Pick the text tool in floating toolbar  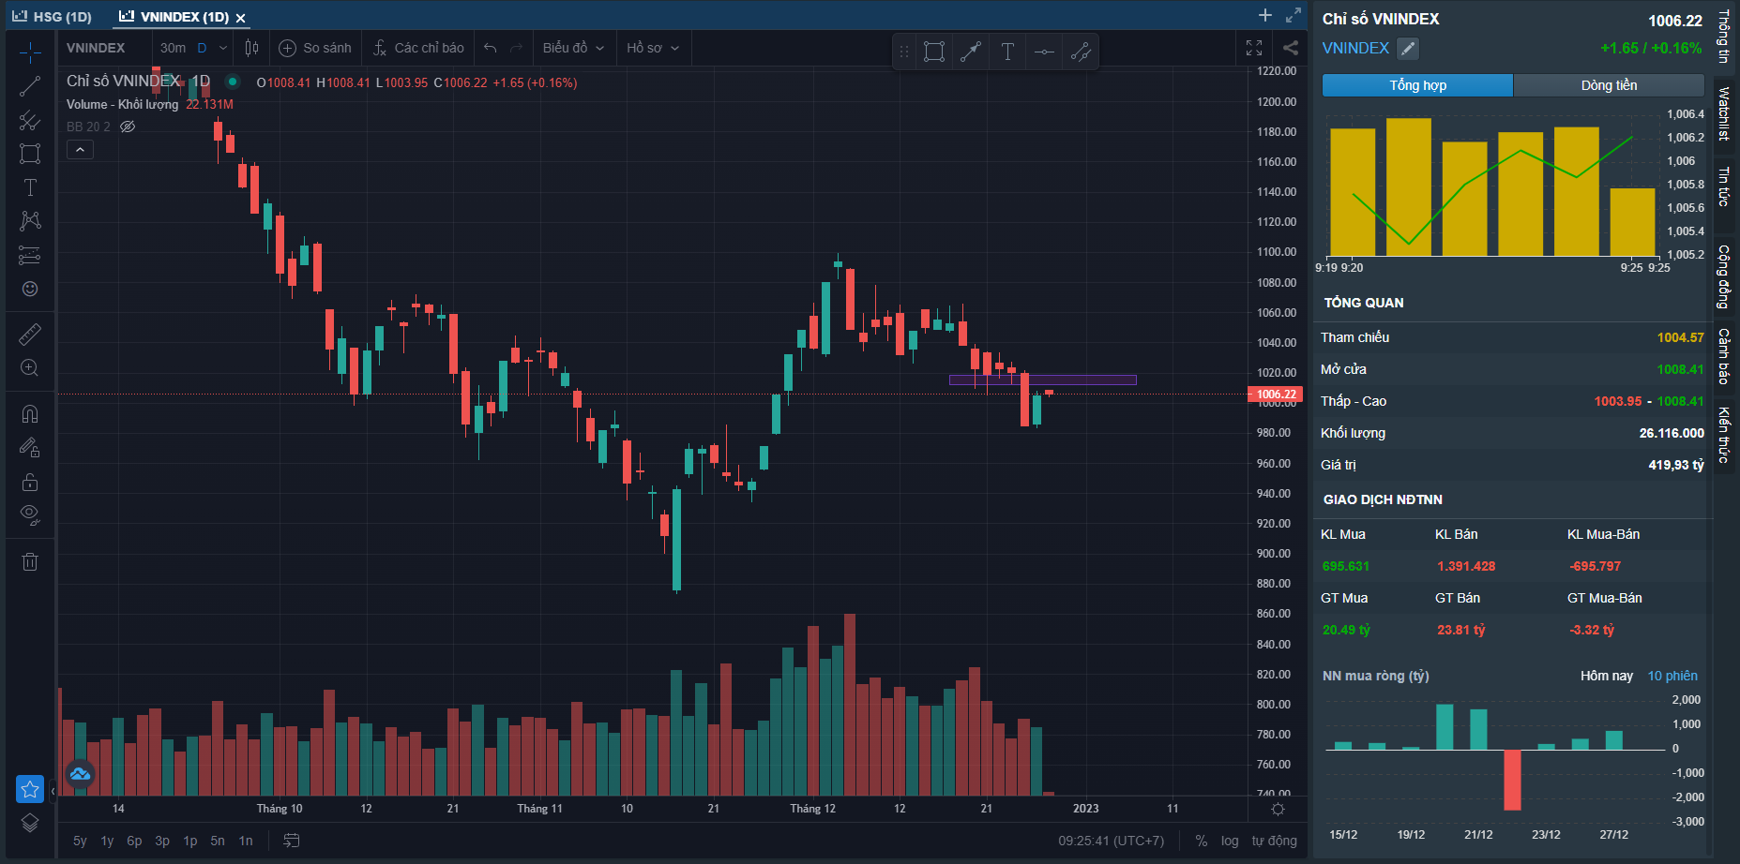(x=1007, y=52)
